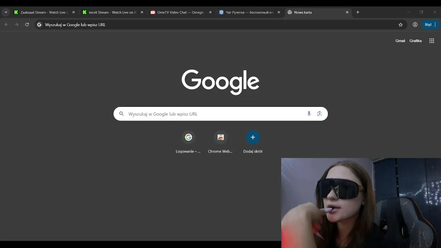
Task: Open the Logowanie shortcut tile
Action: pos(188,142)
